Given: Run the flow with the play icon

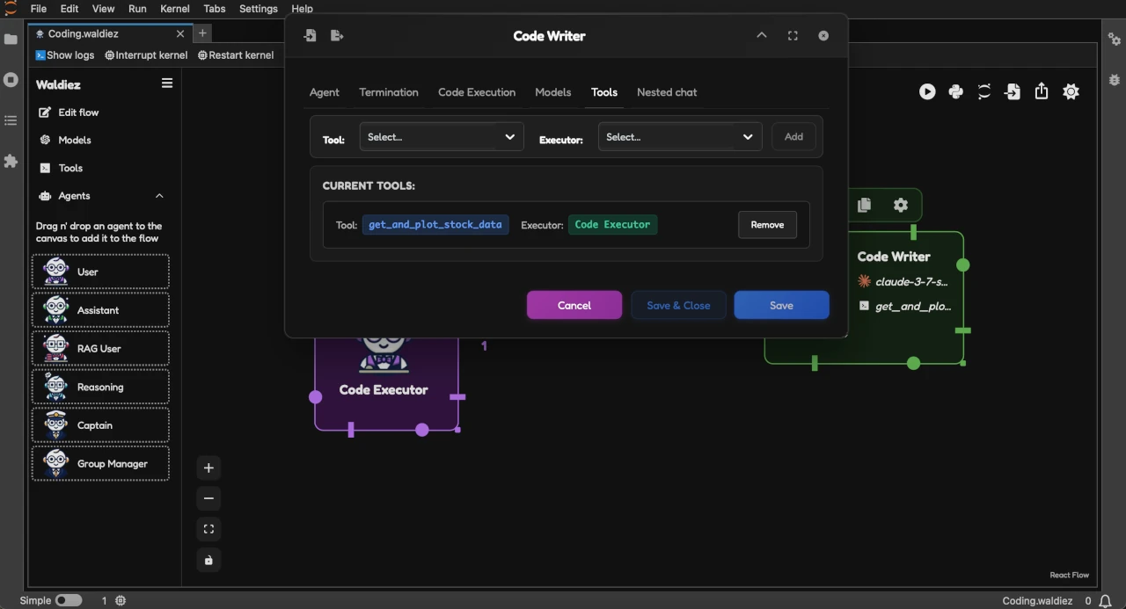Looking at the screenshot, I should click(x=927, y=91).
